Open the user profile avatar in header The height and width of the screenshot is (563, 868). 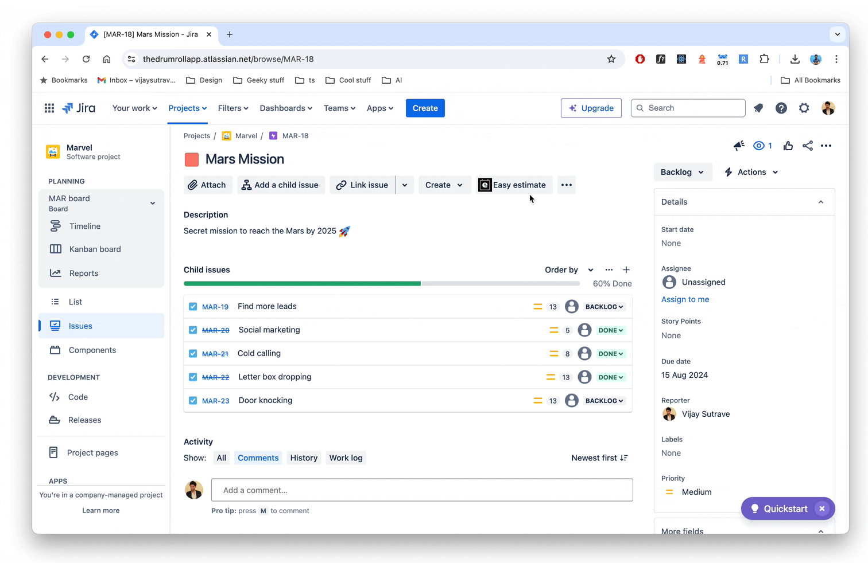(828, 108)
